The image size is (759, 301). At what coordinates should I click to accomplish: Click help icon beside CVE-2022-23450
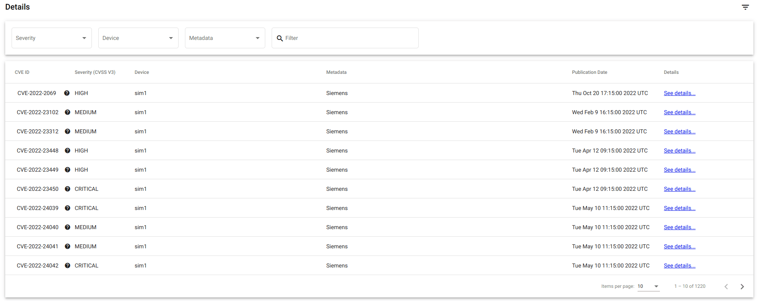(x=68, y=189)
